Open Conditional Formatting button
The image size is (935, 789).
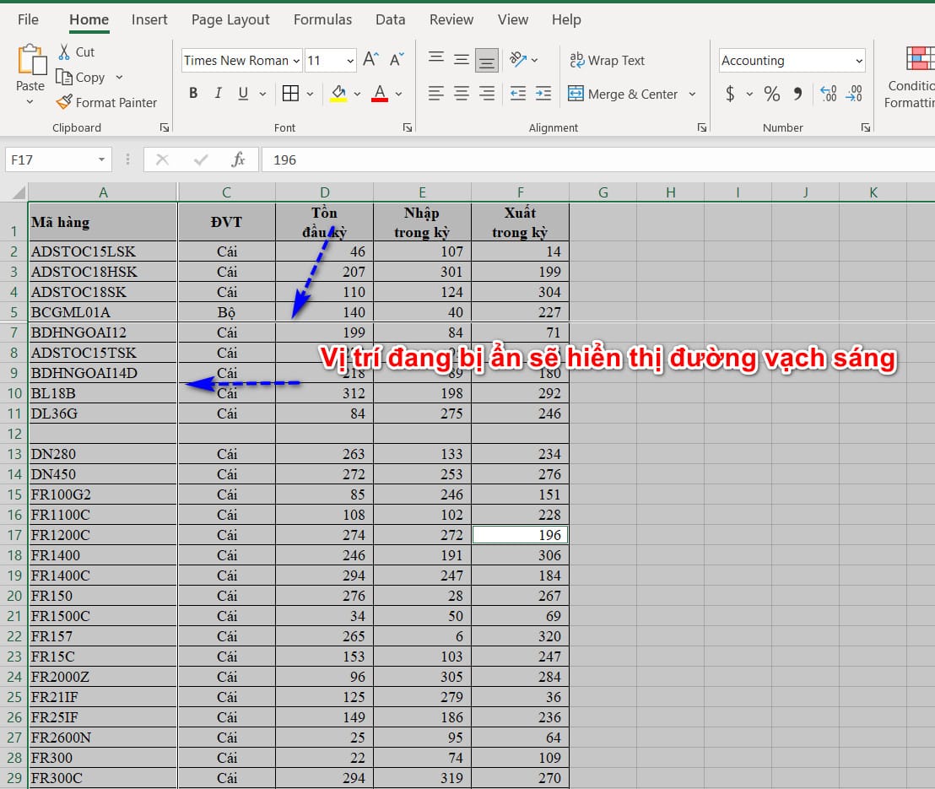pos(910,78)
